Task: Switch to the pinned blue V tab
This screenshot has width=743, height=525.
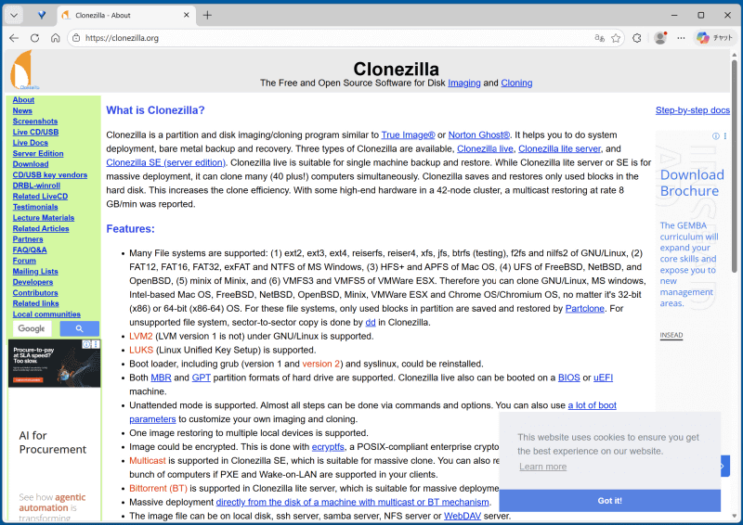Action: pyautogui.click(x=42, y=15)
